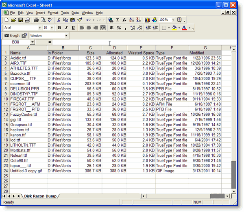Click Decrease Indent button
Image resolution: width=244 pixels, height=212 pixels.
pyautogui.click(x=148, y=28)
